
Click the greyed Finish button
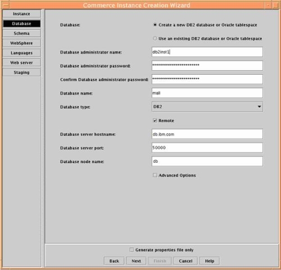click(160, 261)
